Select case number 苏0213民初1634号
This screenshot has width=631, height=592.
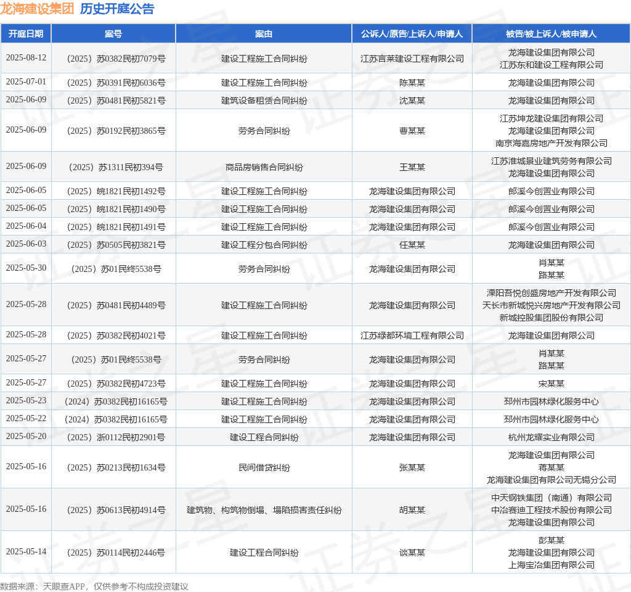click(116, 467)
